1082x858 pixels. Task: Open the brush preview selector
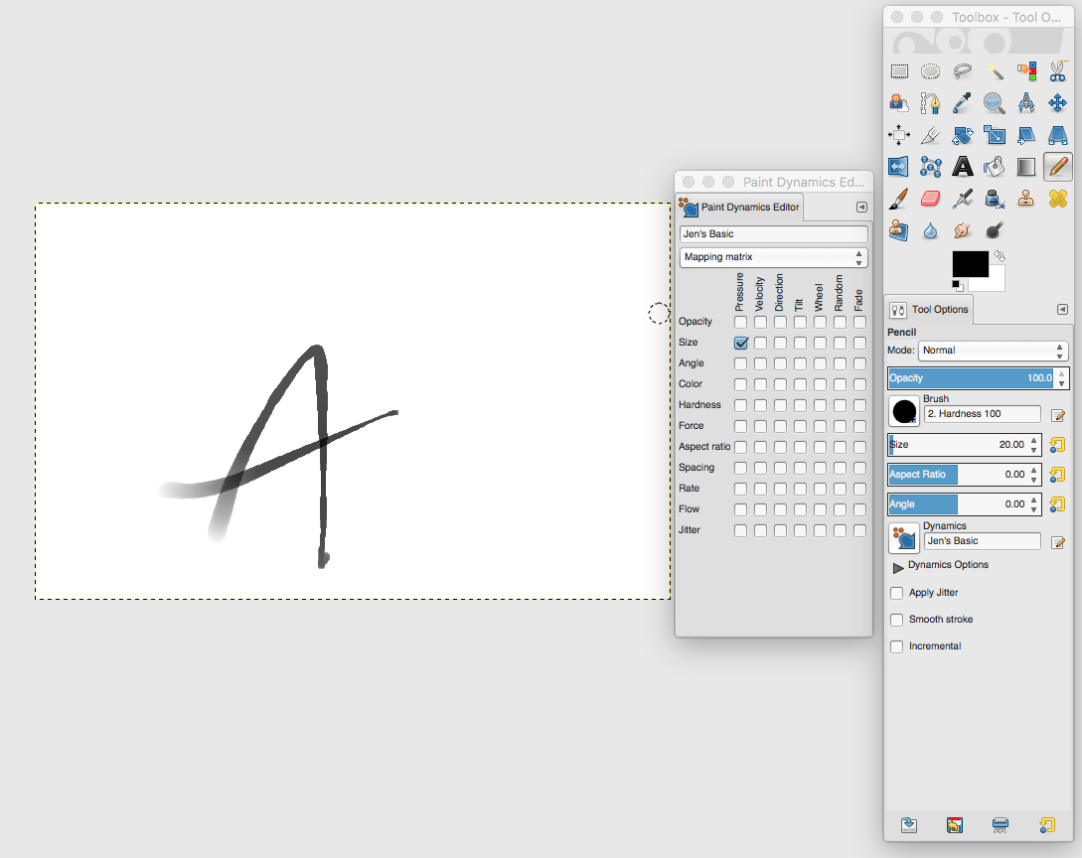pos(904,412)
